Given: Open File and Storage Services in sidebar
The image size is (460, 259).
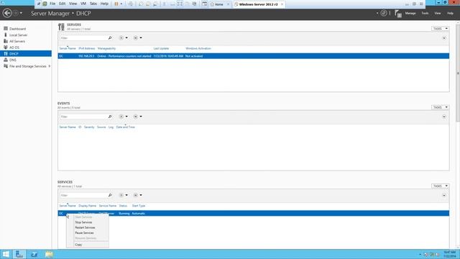Looking at the screenshot, I should (27, 66).
